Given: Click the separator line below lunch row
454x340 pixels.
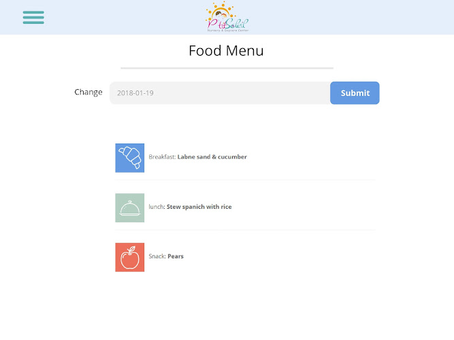Looking at the screenshot, I should (245, 230).
